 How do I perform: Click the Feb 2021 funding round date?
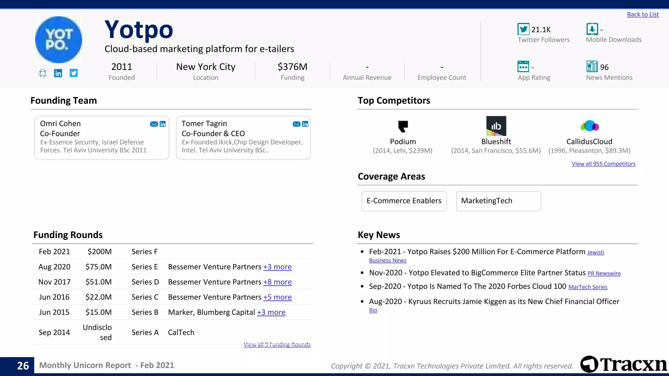point(54,252)
